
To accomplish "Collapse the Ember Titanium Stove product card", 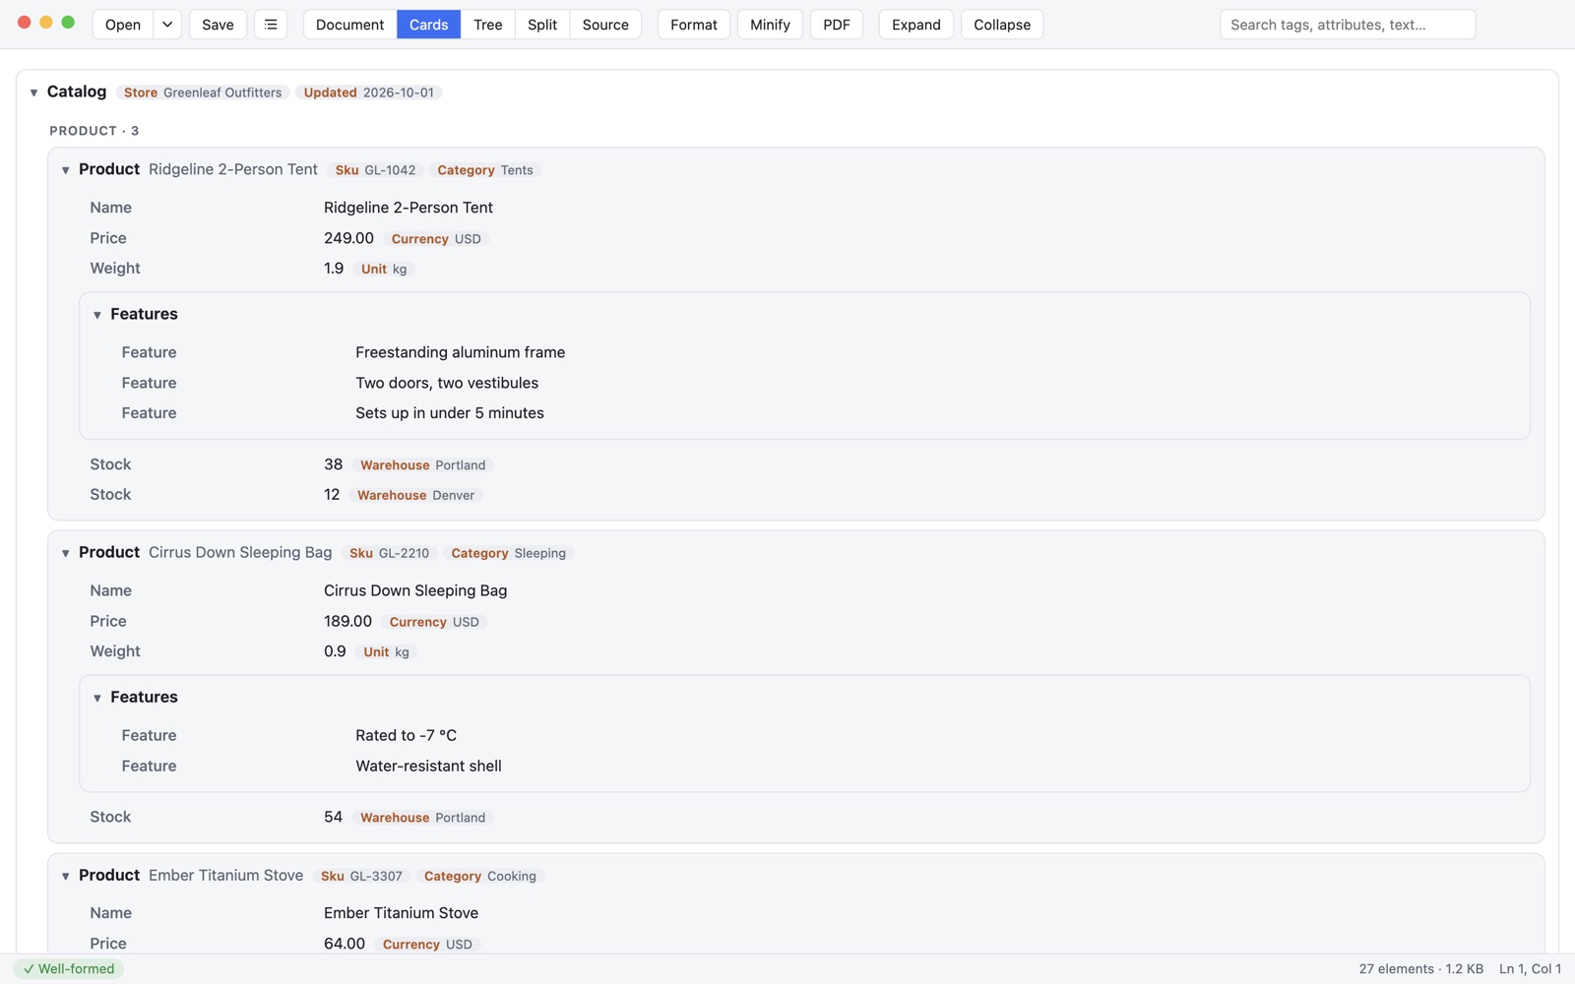I will pyautogui.click(x=65, y=876).
